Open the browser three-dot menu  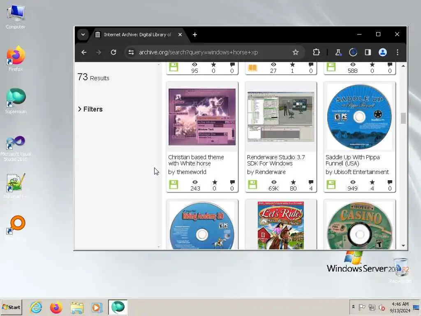[x=398, y=52]
